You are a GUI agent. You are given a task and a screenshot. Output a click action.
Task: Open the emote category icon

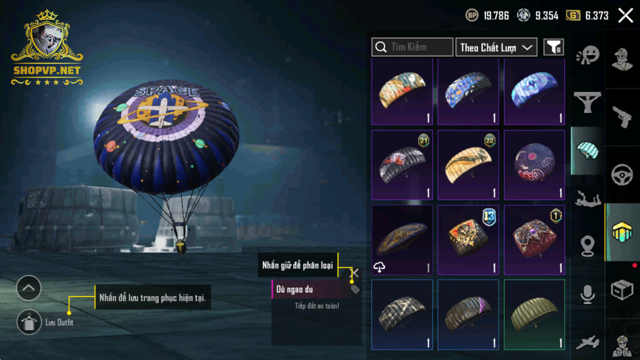click(x=587, y=56)
